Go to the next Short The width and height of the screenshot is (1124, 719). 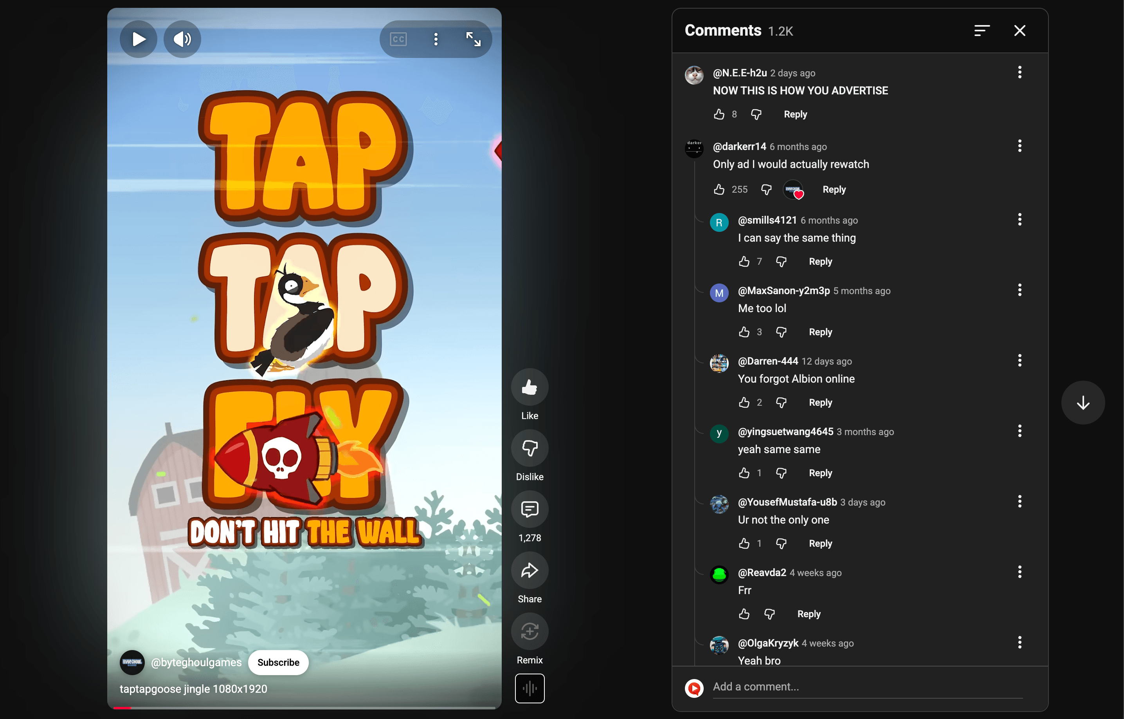point(1083,402)
